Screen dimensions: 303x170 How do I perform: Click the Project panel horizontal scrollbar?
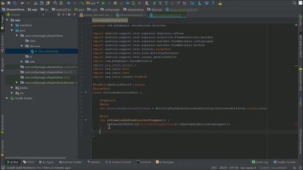(x=36, y=157)
